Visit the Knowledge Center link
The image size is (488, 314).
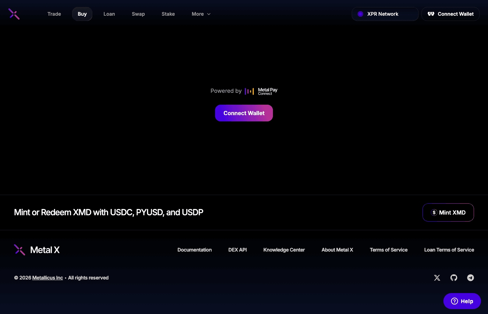[284, 250]
